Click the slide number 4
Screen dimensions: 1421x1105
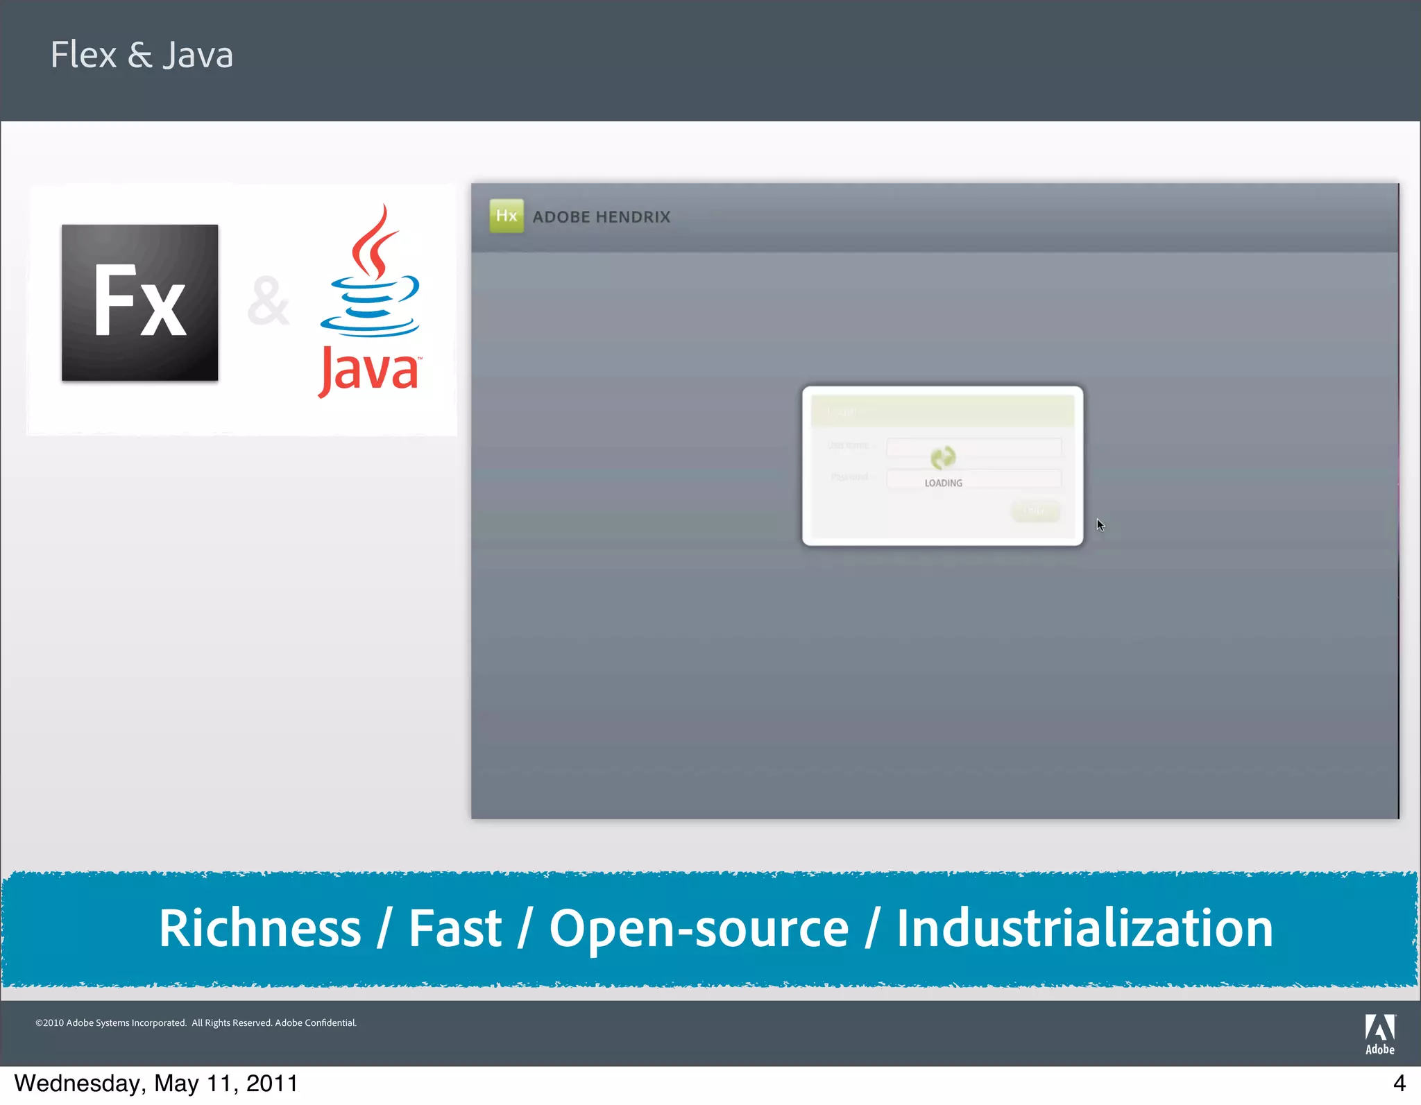(x=1399, y=1083)
